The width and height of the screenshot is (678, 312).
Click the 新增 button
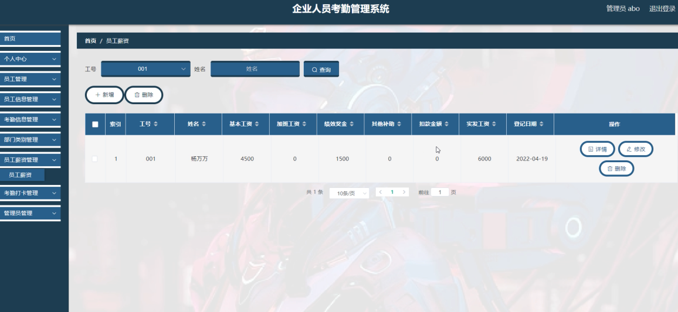point(104,95)
